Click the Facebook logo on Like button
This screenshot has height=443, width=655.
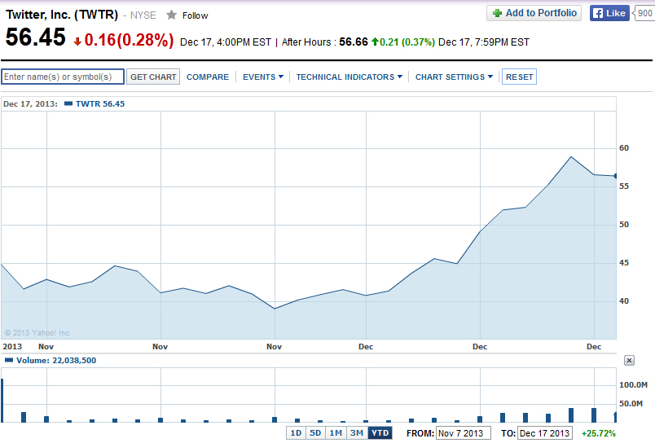[x=598, y=13]
